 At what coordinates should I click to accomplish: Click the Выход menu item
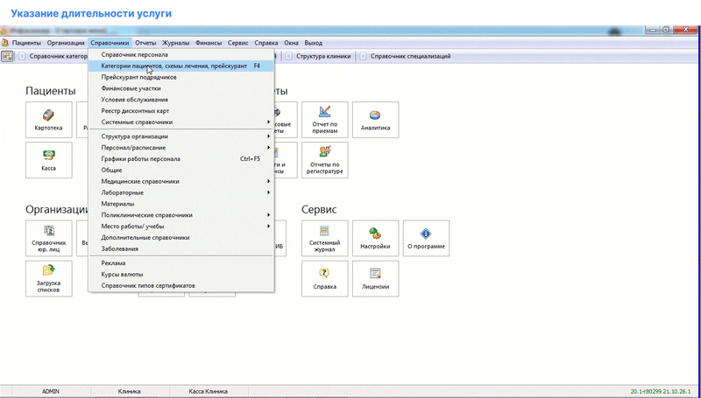[x=314, y=43]
